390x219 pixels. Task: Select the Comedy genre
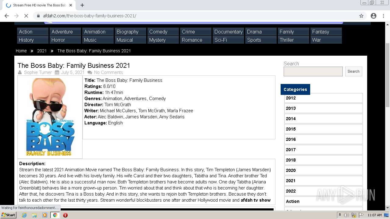163,32
